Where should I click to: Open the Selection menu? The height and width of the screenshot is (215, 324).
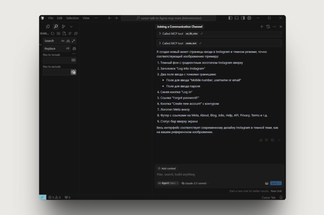click(73, 18)
